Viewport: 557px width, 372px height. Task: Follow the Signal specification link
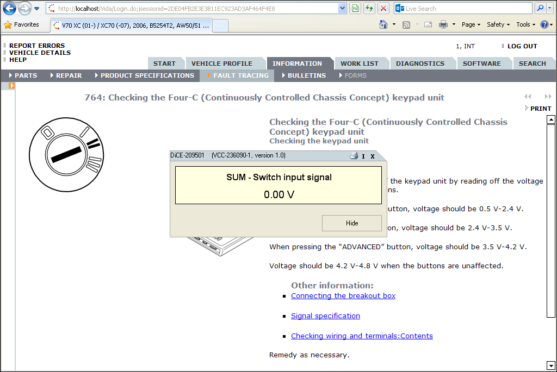click(325, 316)
